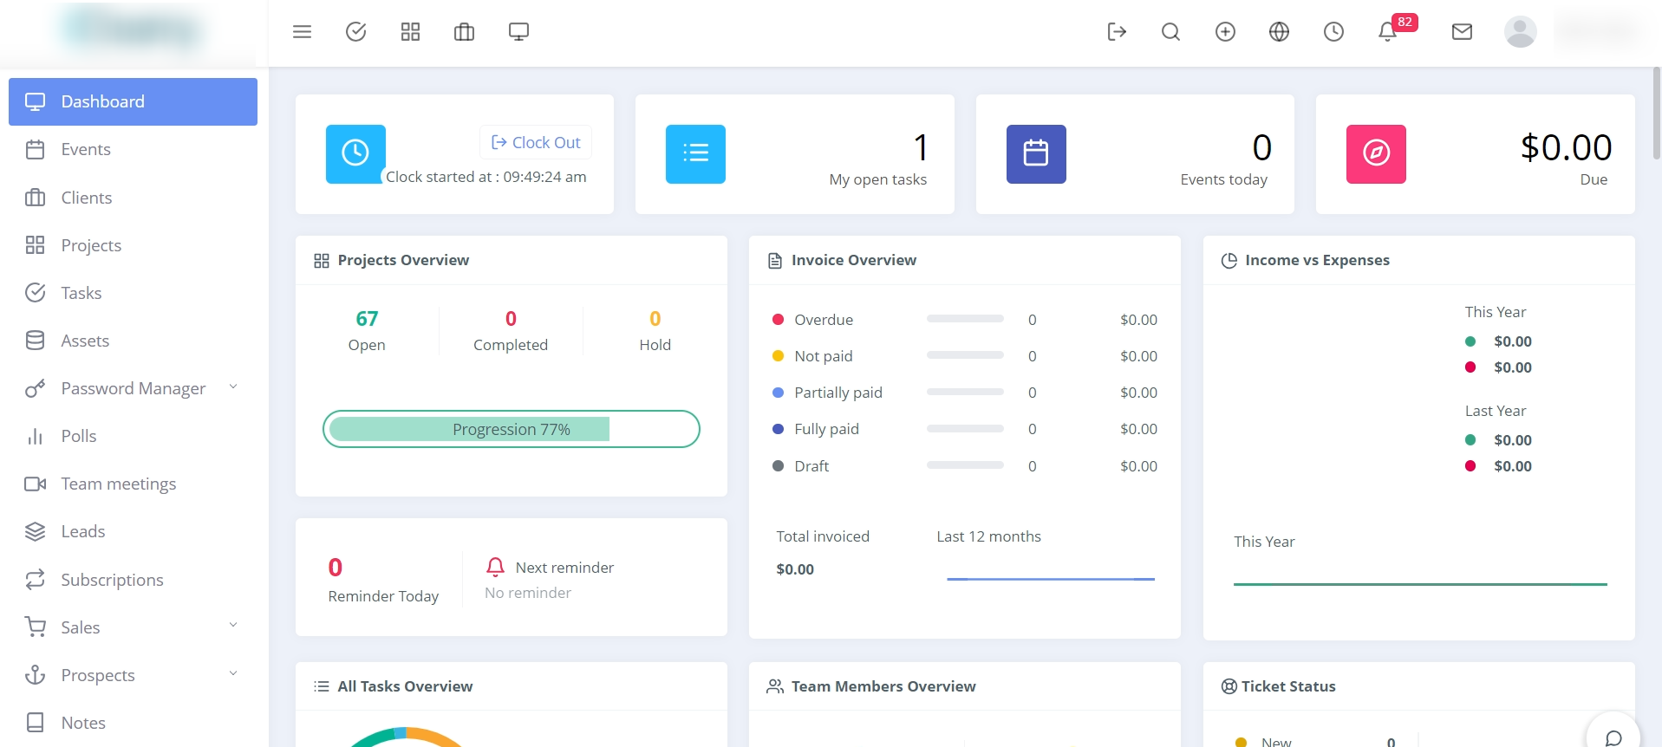This screenshot has height=747, width=1662.
Task: Open the clients briefcase icon in top bar
Action: [x=464, y=32]
